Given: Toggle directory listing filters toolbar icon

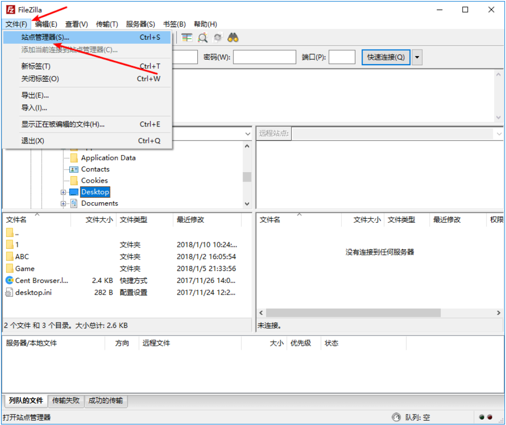Looking at the screenshot, I should click(187, 38).
